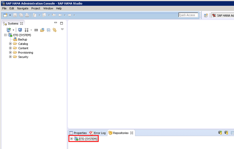Click the Quick Access search field

188,15
